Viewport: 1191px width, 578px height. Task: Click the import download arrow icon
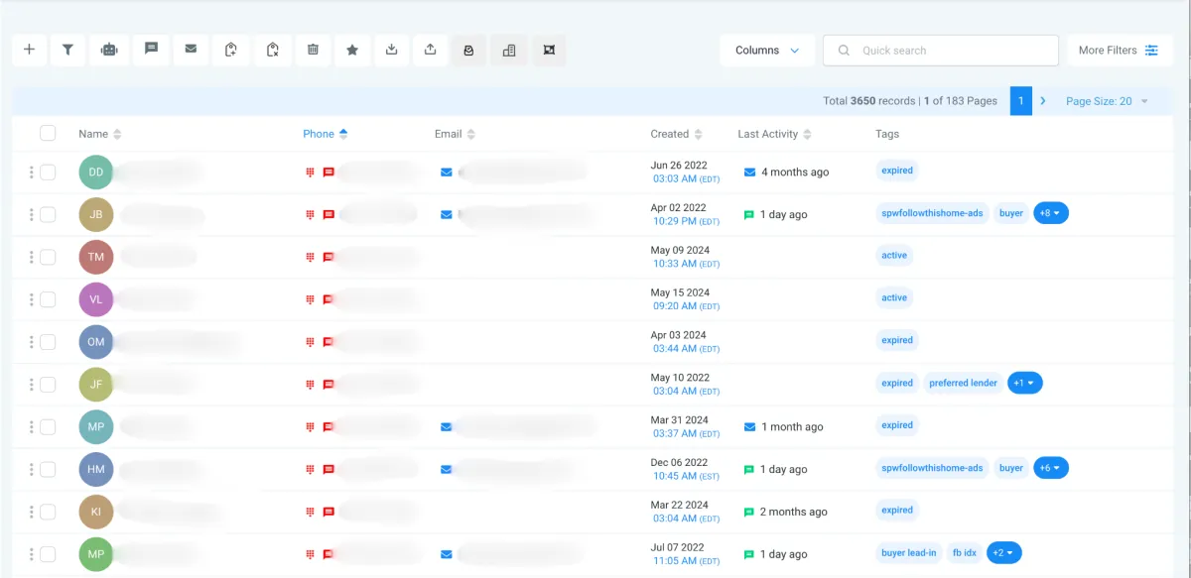coord(392,50)
